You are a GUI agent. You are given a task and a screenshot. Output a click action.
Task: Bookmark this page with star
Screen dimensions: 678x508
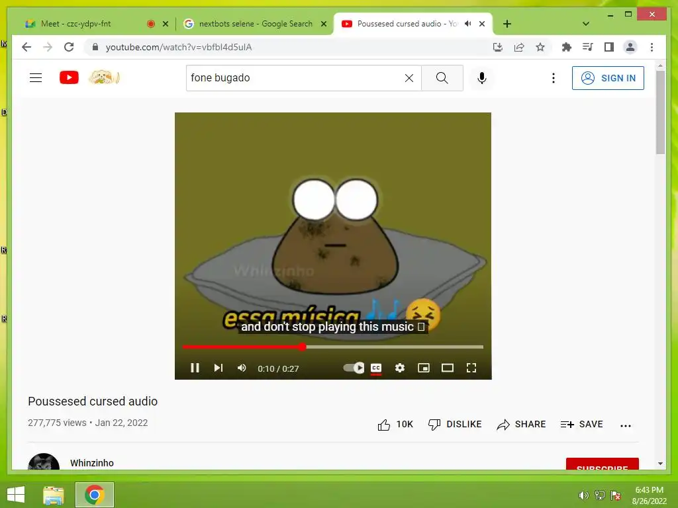tap(540, 47)
